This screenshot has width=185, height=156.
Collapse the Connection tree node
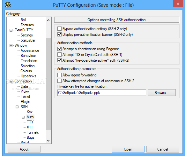(x=11, y=82)
